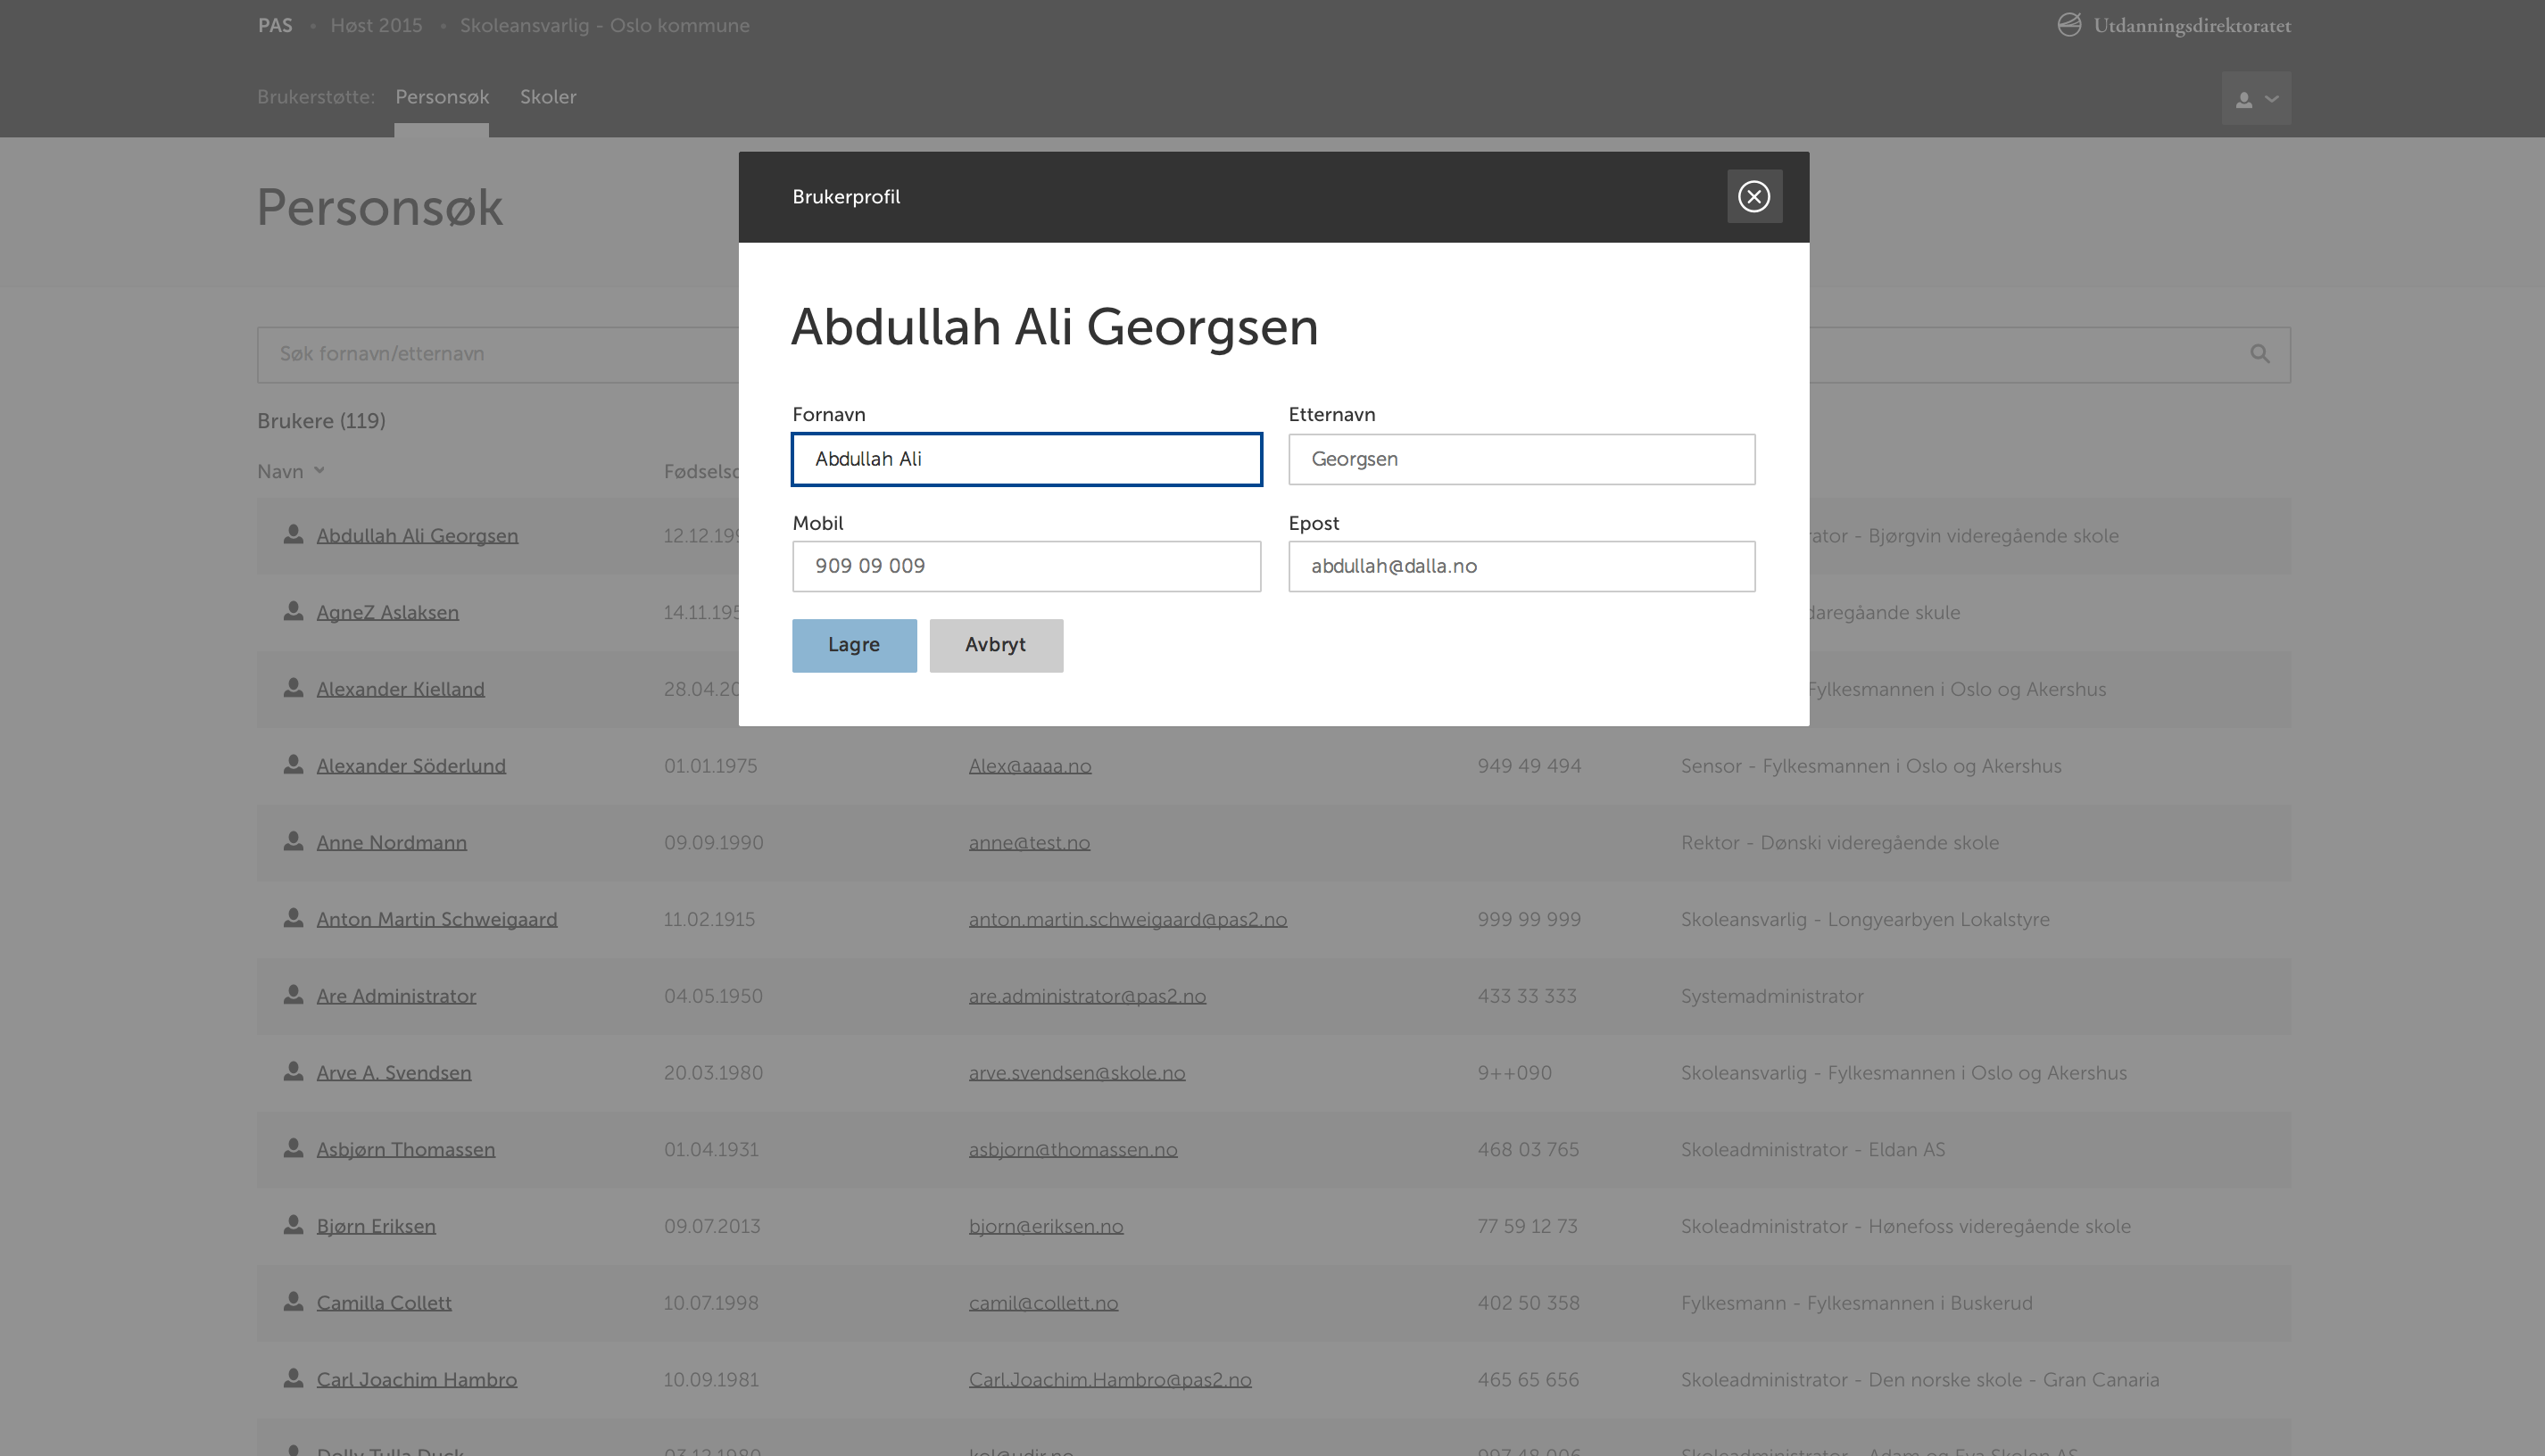Image resolution: width=2545 pixels, height=1456 pixels.
Task: Click phone number 468 03 765
Action: pyautogui.click(x=1528, y=1150)
